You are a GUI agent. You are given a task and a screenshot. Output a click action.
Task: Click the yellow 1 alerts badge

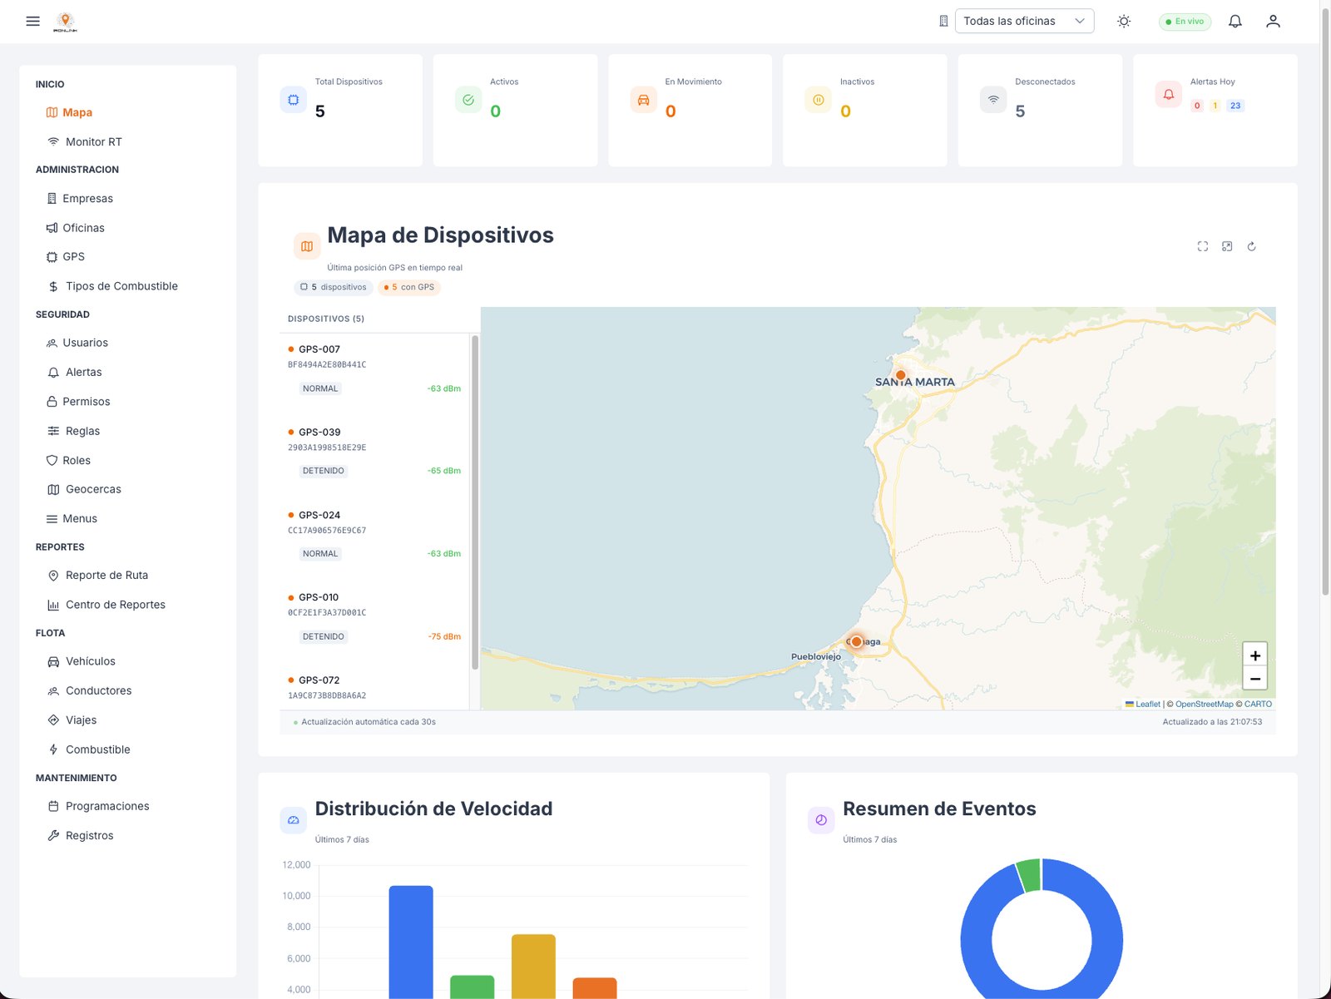pyautogui.click(x=1215, y=106)
